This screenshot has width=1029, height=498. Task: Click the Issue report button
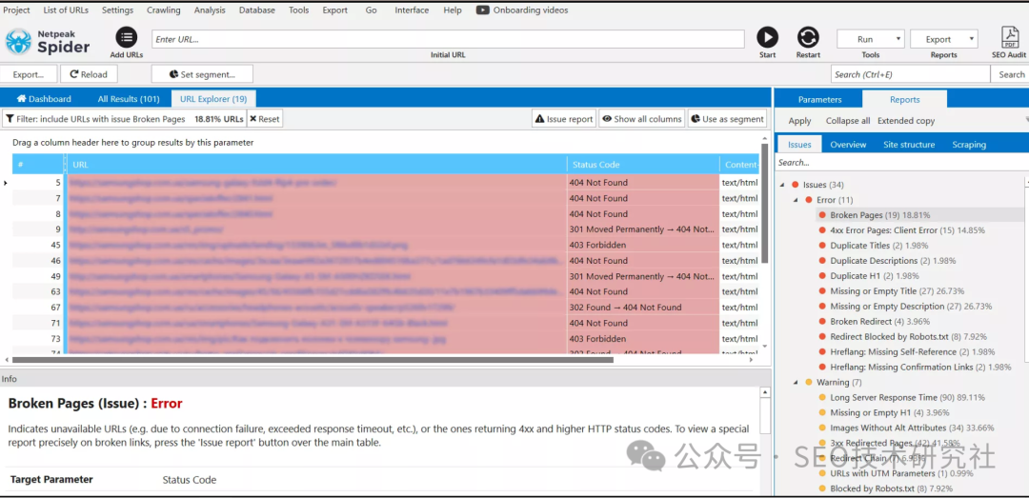[563, 119]
